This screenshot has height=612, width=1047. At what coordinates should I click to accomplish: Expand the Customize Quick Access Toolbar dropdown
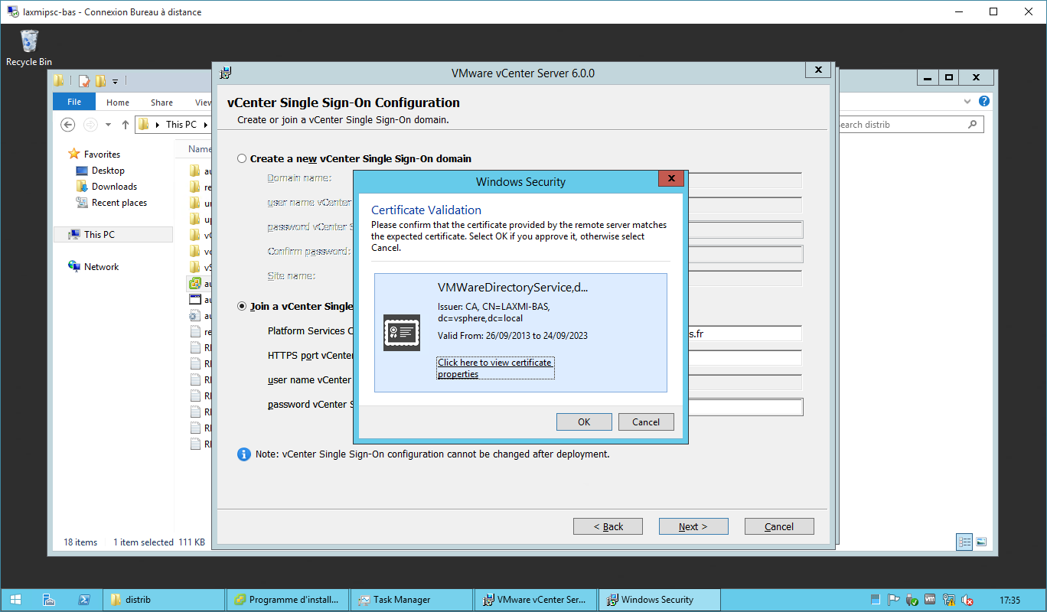pos(116,81)
